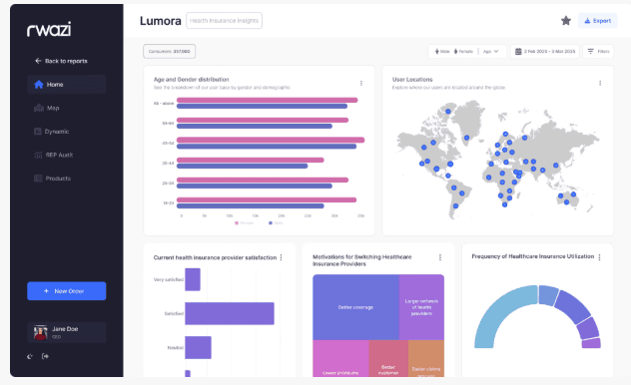
Task: Open the Dynamic sidebar item
Action: click(x=67, y=132)
